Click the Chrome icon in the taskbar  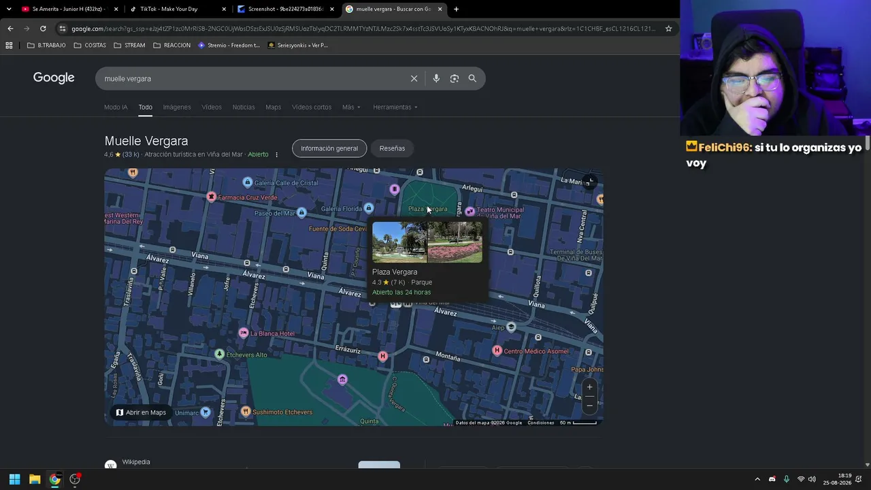click(54, 479)
